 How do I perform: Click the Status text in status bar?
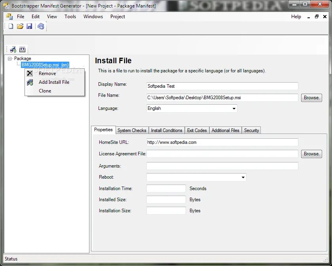[x=11, y=259]
